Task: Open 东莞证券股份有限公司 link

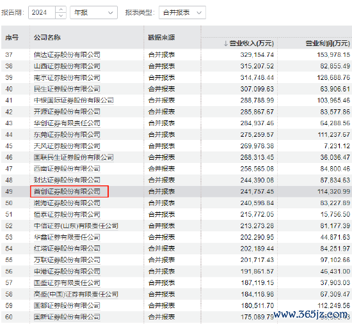Action: (67, 135)
